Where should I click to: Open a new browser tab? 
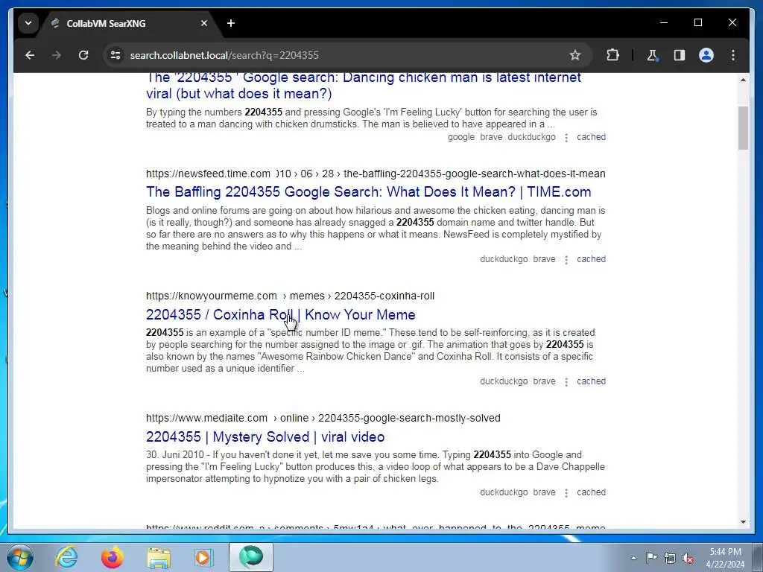tap(231, 23)
